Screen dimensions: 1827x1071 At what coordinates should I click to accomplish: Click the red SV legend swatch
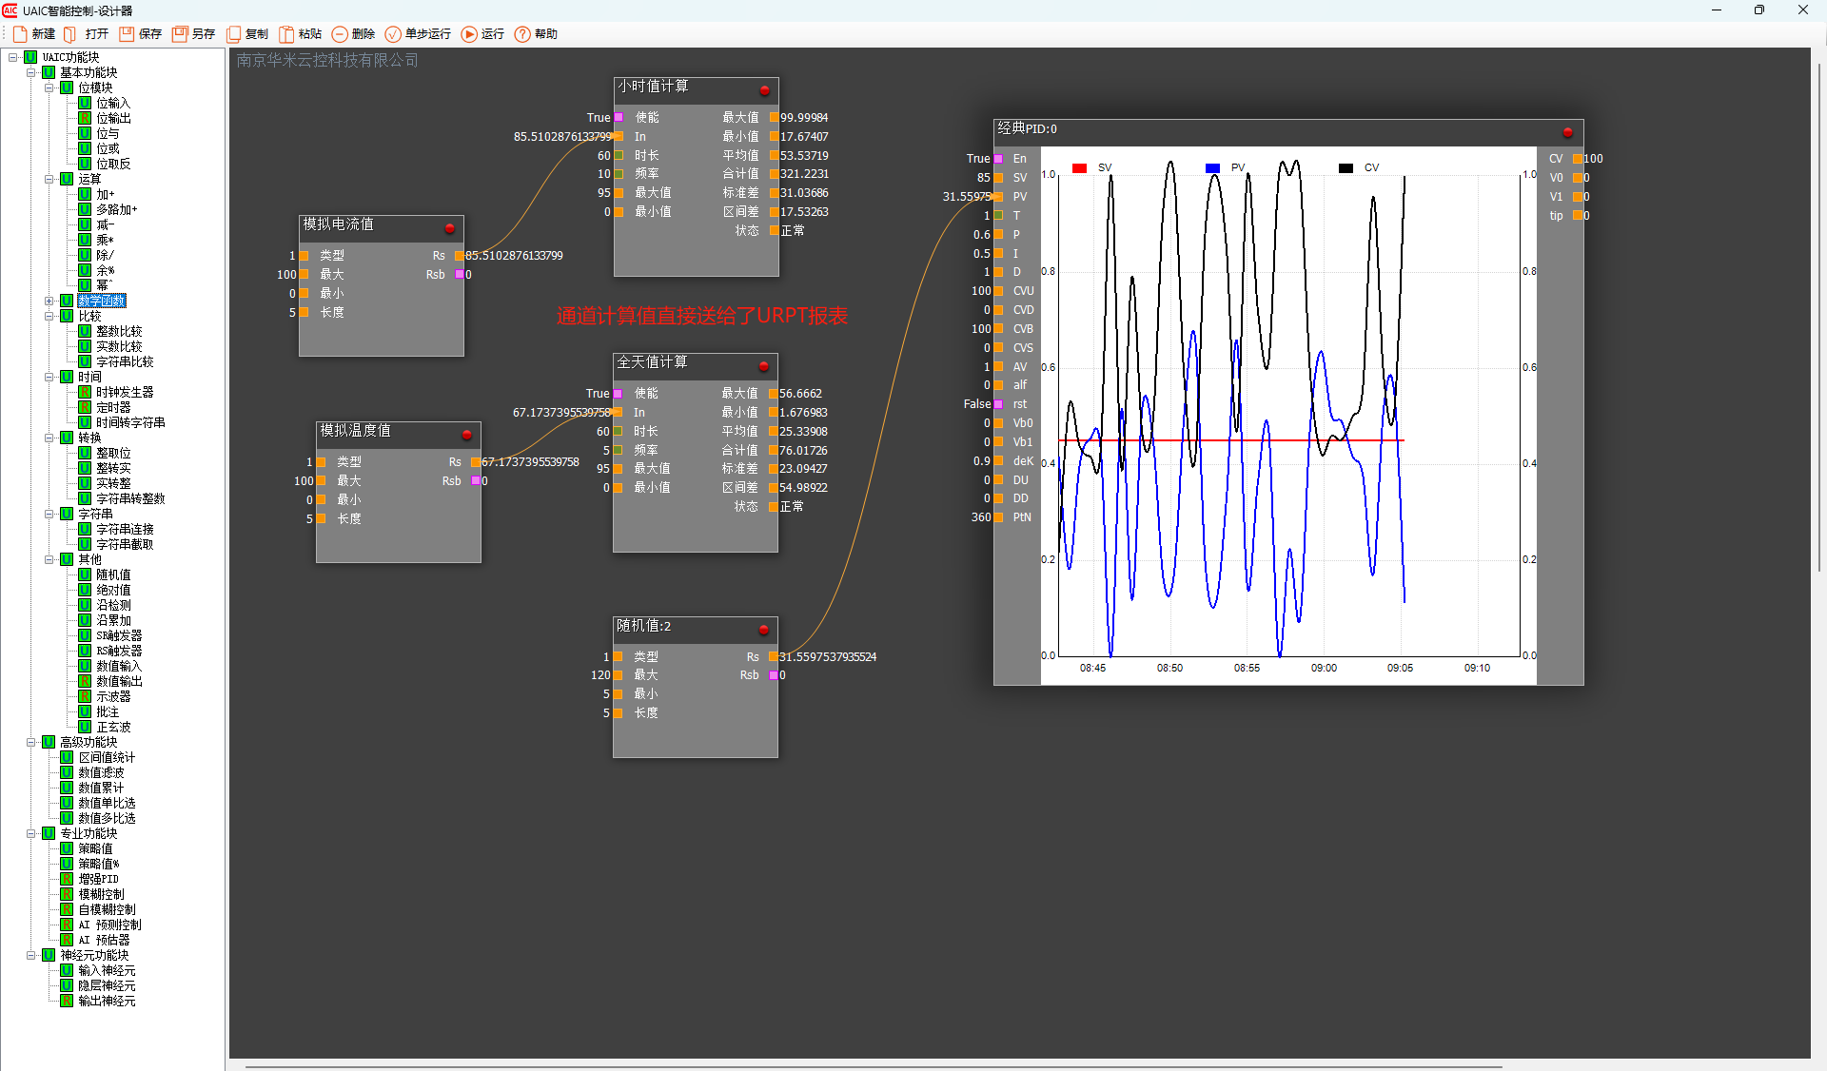pyautogui.click(x=1079, y=168)
